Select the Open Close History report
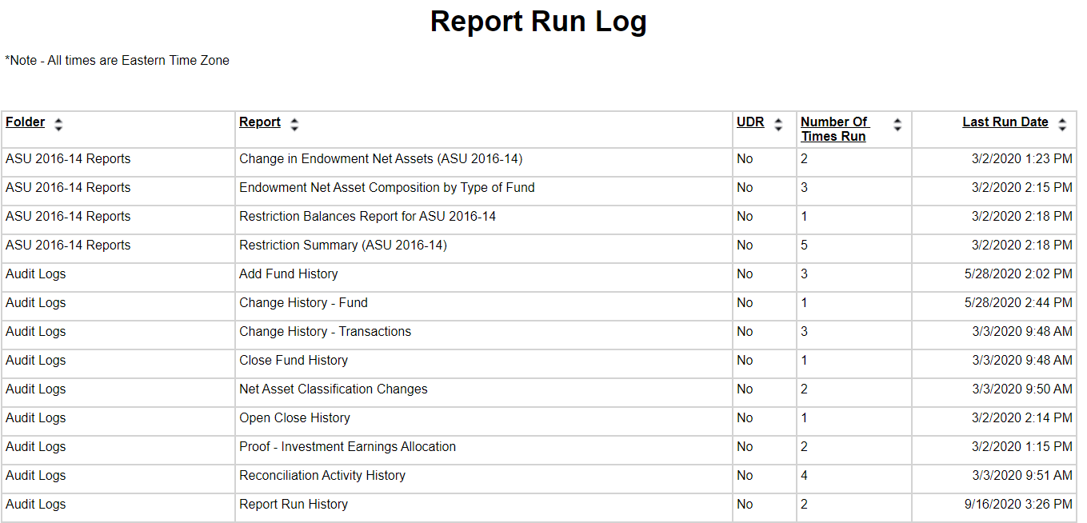Screen dimensions: 1087x523 [x=294, y=418]
